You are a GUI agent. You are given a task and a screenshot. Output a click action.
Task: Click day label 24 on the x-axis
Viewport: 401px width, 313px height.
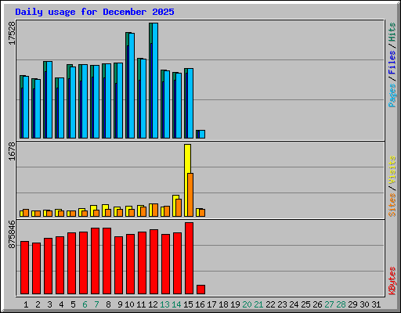coord(294,304)
